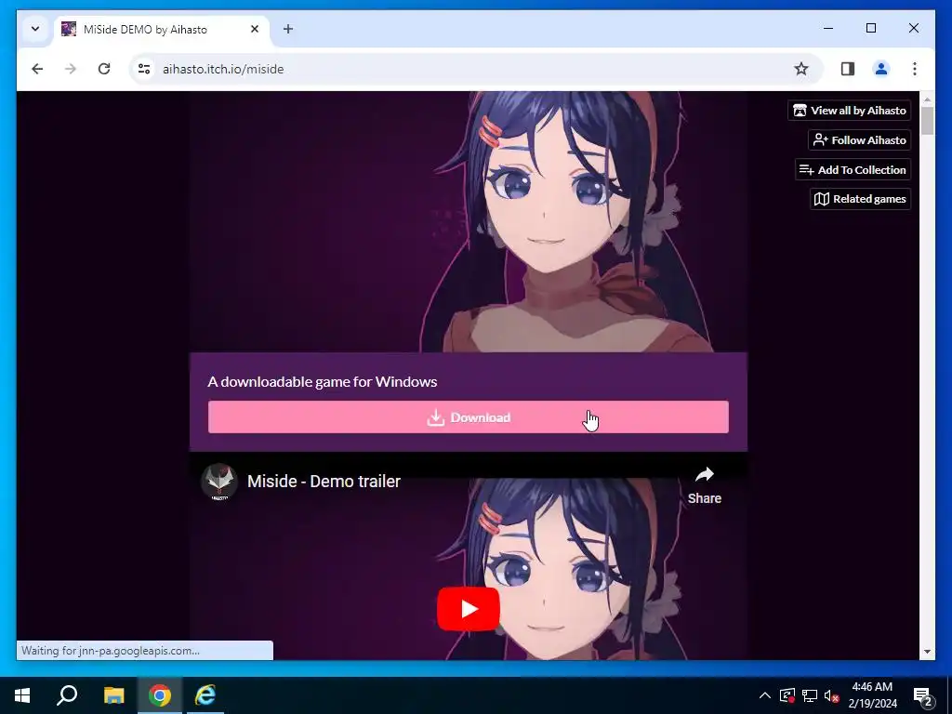Click the vertical scrollbar thumb
The image size is (952, 714).
[927, 120]
